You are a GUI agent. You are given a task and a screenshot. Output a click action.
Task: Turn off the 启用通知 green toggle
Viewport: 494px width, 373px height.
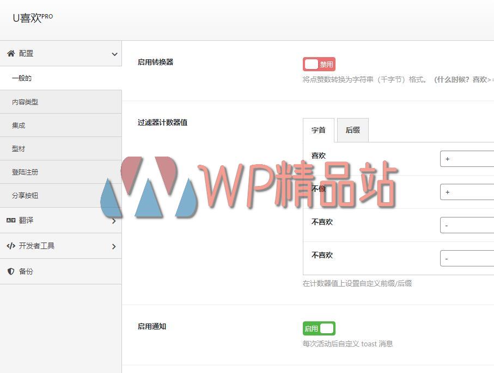tap(319, 328)
